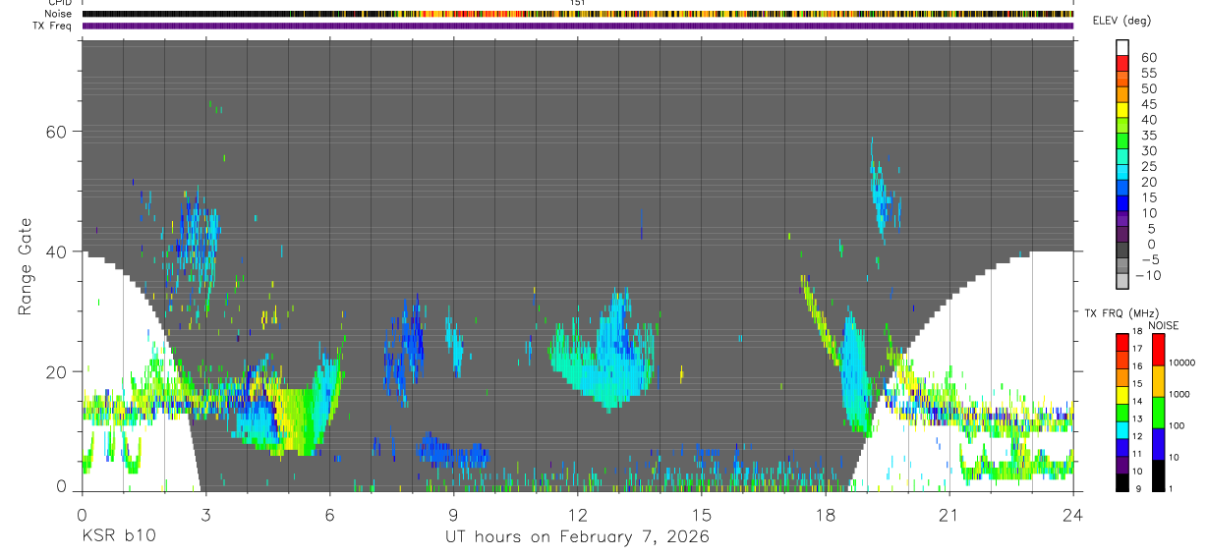
Task: Select the cyan 20–25 degree elevation swatch
Action: click(x=1122, y=174)
